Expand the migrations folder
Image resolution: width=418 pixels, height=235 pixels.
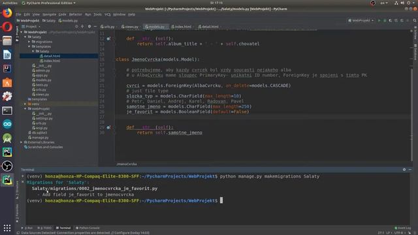click(29, 42)
